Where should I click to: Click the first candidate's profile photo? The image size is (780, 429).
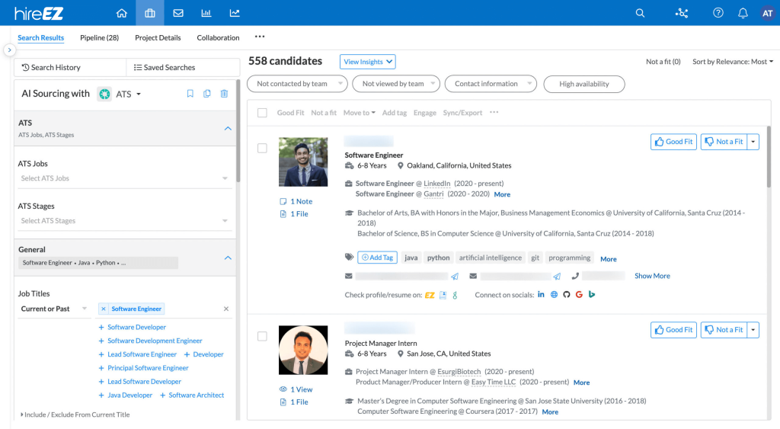(x=303, y=162)
